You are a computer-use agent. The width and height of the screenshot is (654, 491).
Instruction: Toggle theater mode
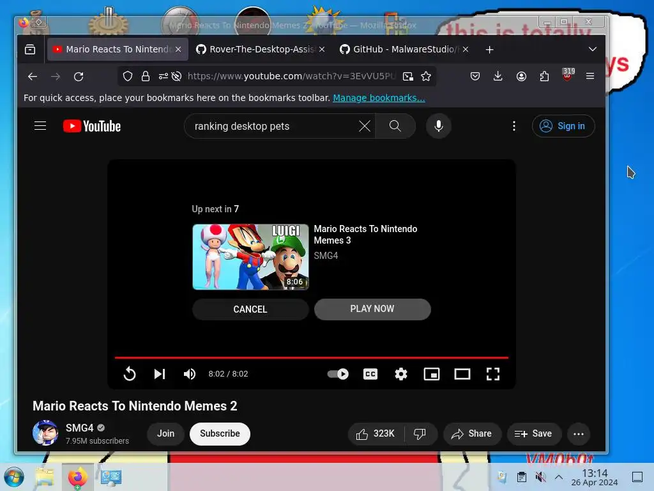tap(462, 373)
